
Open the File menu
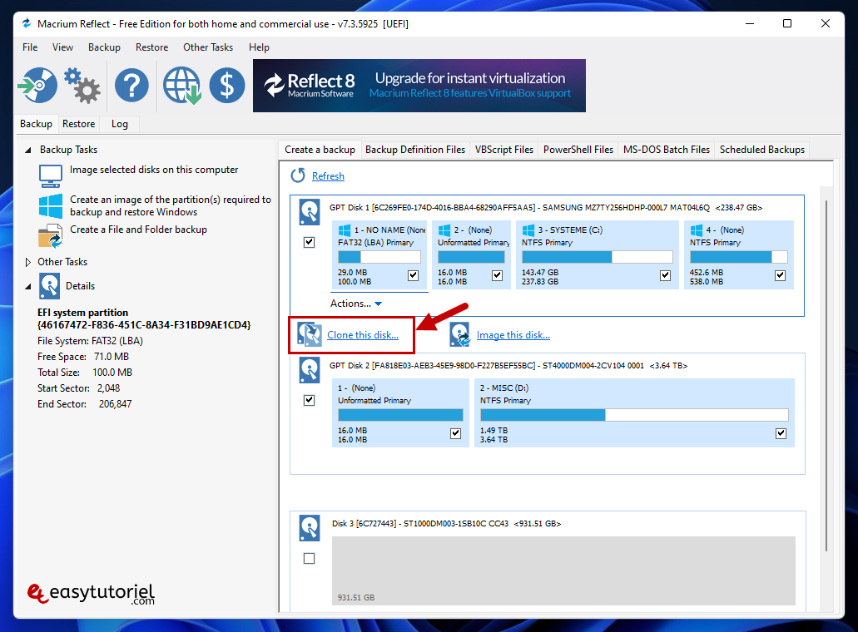click(x=30, y=47)
